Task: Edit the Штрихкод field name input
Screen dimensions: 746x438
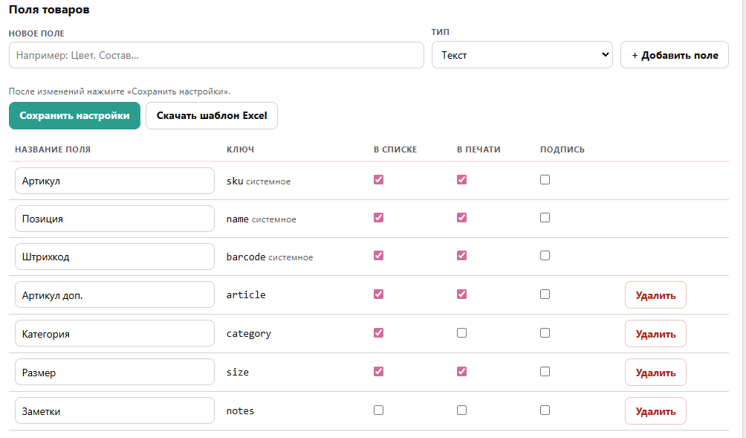Action: click(114, 257)
